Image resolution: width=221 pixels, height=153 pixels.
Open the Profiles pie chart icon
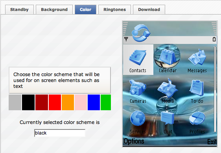coord(197,118)
